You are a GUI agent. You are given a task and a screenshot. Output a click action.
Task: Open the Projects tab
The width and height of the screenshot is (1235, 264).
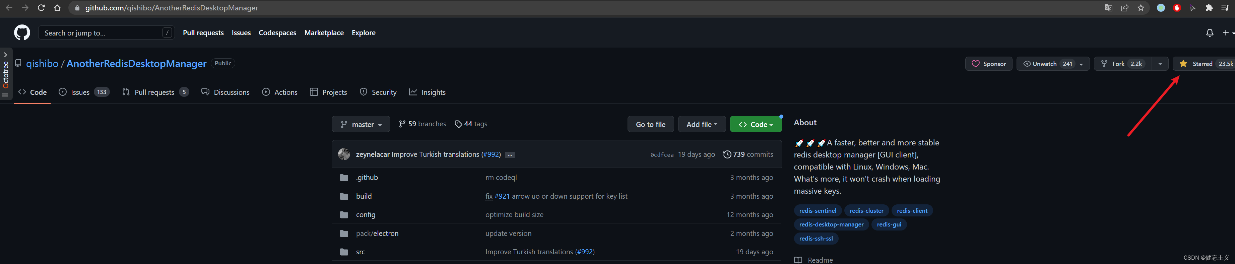point(328,92)
